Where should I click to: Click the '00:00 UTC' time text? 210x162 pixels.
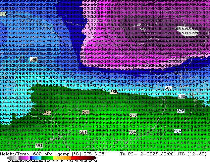pos(173,154)
